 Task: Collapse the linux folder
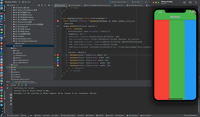coord(9,48)
